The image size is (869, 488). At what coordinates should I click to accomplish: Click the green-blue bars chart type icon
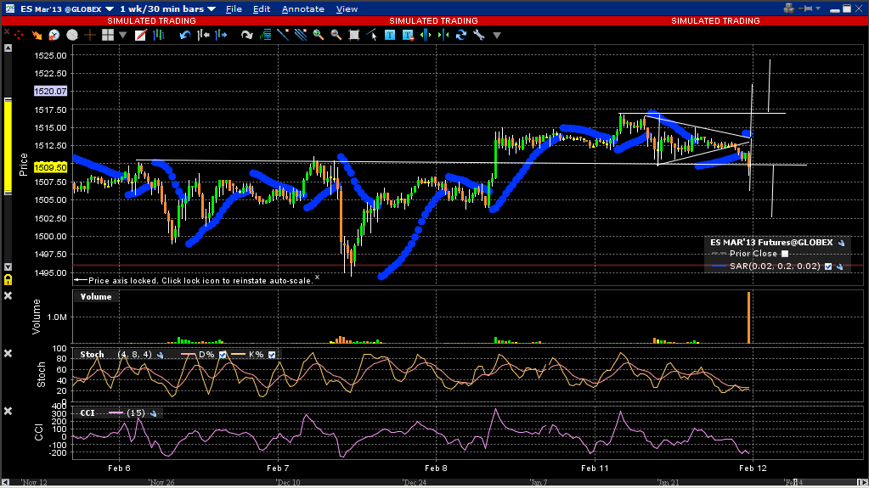[159, 35]
